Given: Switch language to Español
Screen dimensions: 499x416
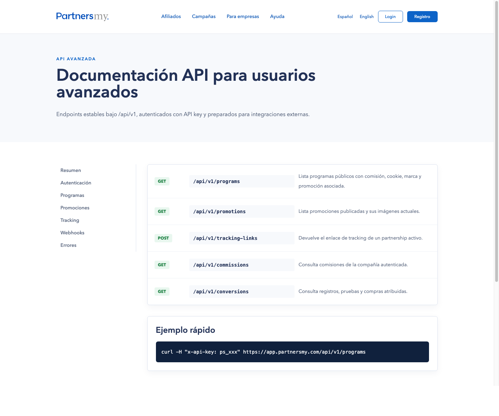Looking at the screenshot, I should coord(345,17).
